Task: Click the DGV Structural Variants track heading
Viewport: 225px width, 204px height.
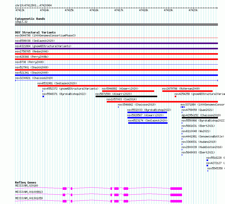Action: [x=35, y=32]
